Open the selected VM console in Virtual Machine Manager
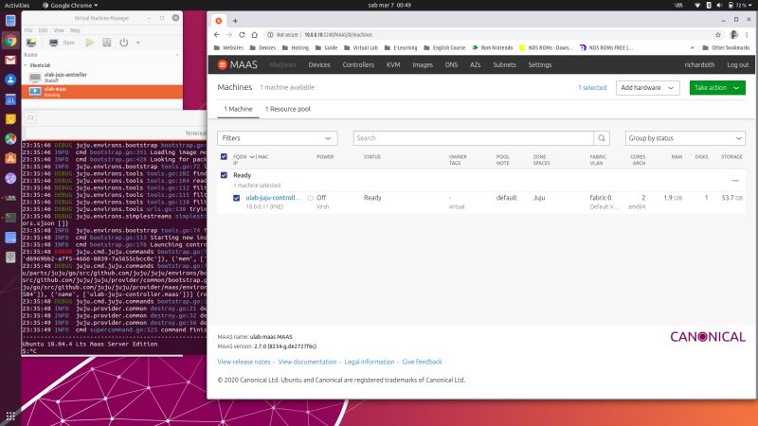This screenshot has height=426, width=758. click(63, 43)
